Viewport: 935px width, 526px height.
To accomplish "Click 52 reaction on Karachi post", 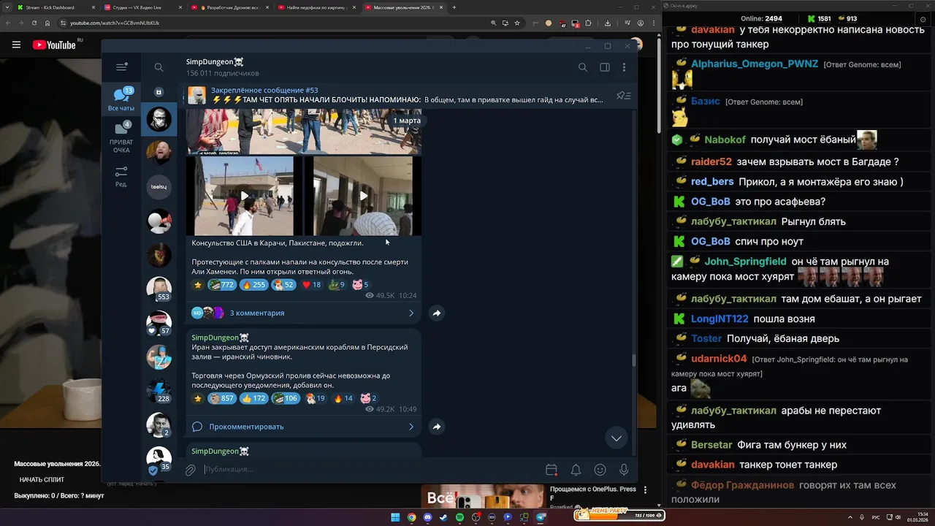I will pos(283,285).
